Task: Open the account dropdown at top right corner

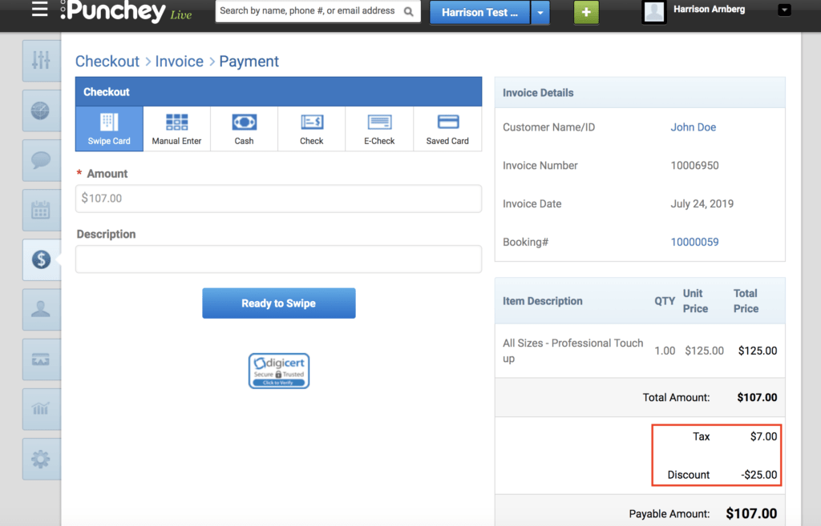Action: tap(783, 9)
